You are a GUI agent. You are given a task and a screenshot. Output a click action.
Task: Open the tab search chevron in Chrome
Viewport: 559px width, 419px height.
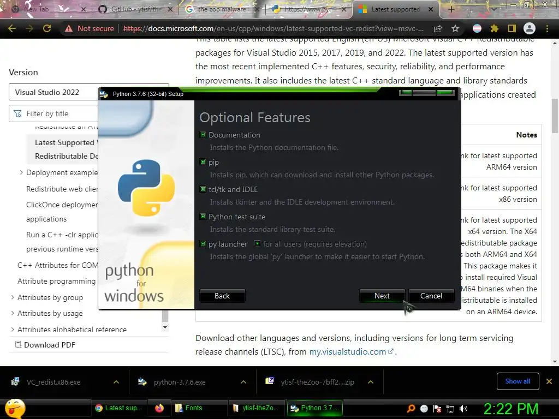[493, 9]
